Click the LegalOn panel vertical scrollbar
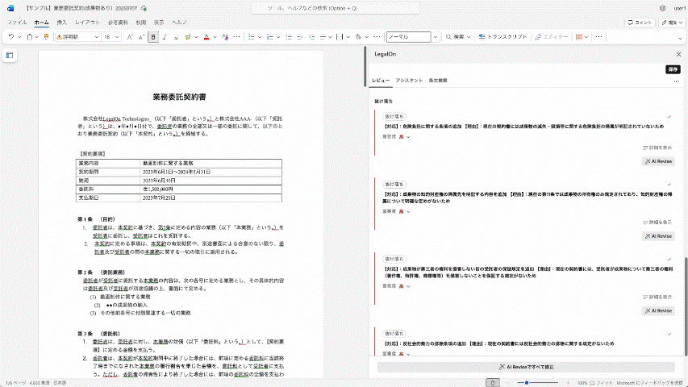 pos(686,306)
